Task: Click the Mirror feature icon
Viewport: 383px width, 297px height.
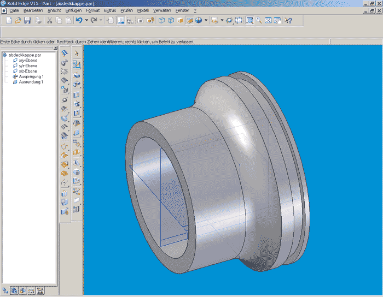Action: coord(77,152)
